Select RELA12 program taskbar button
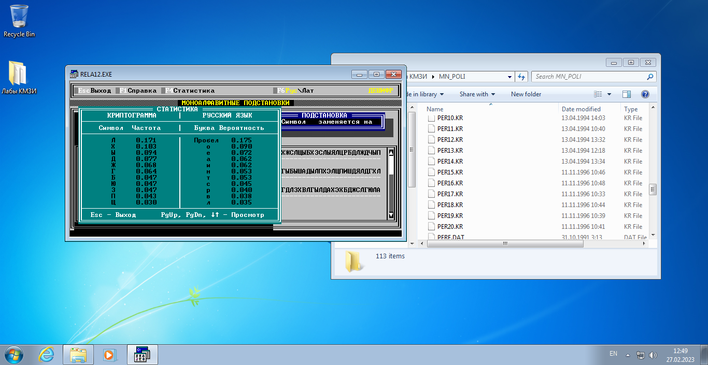This screenshot has width=708, height=365. click(x=142, y=355)
